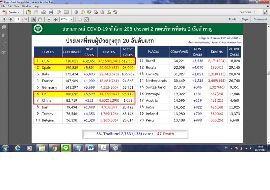The width and height of the screenshot is (270, 190).
Task: Open the gear settings icon in toolbar
Action: (x=76, y=12)
